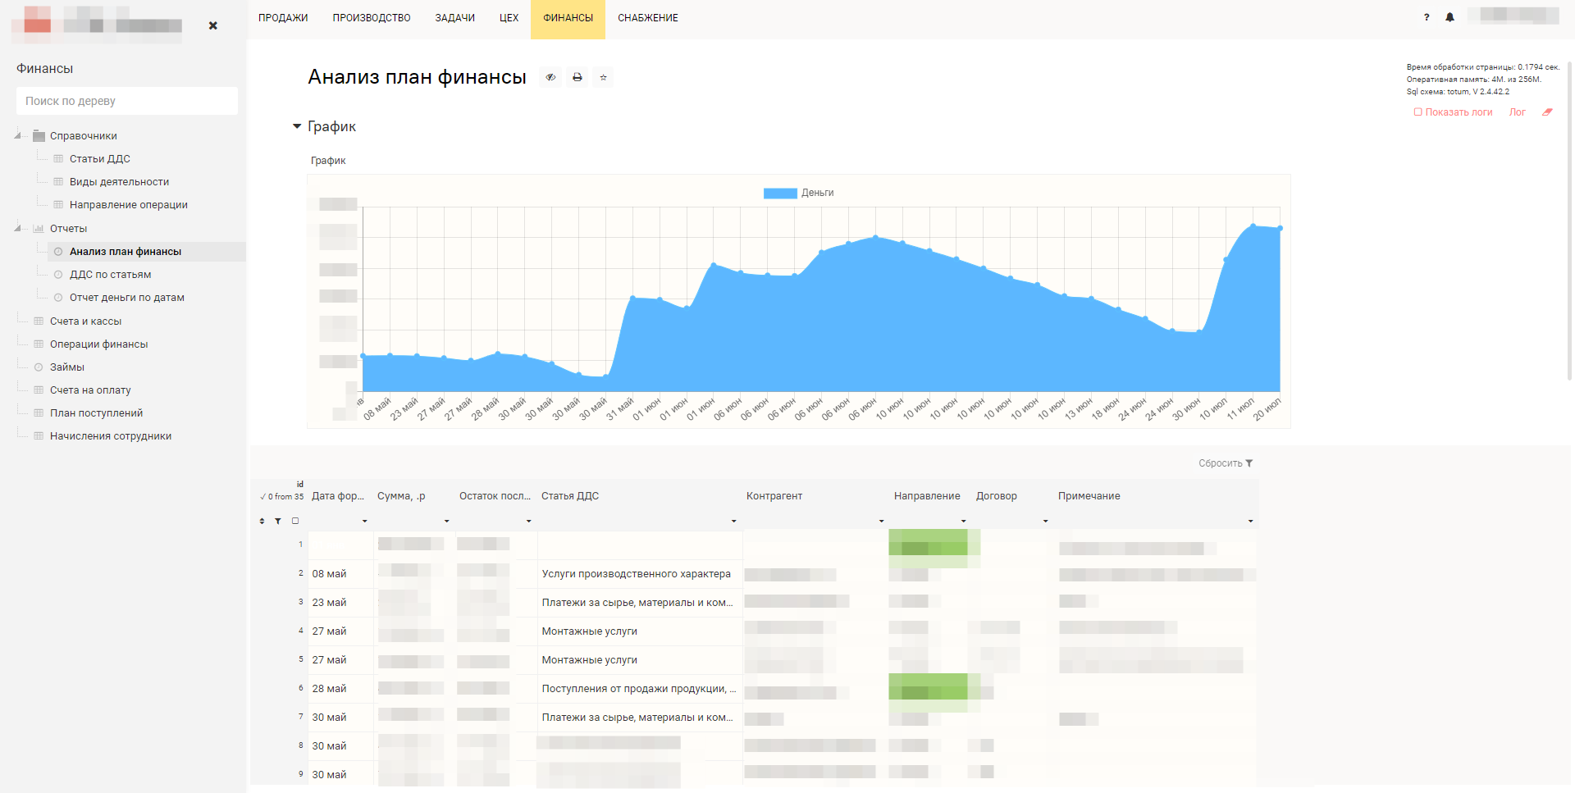Select the 'Услуги производственного характера' cell
This screenshot has height=793, width=1575.
click(640, 574)
